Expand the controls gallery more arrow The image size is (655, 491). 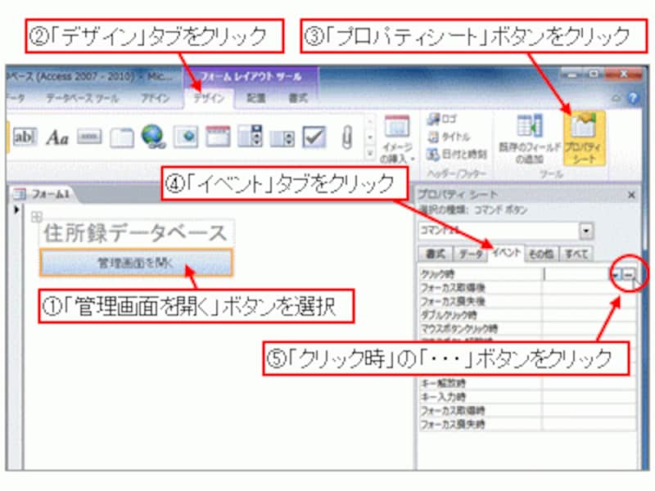pyautogui.click(x=370, y=153)
